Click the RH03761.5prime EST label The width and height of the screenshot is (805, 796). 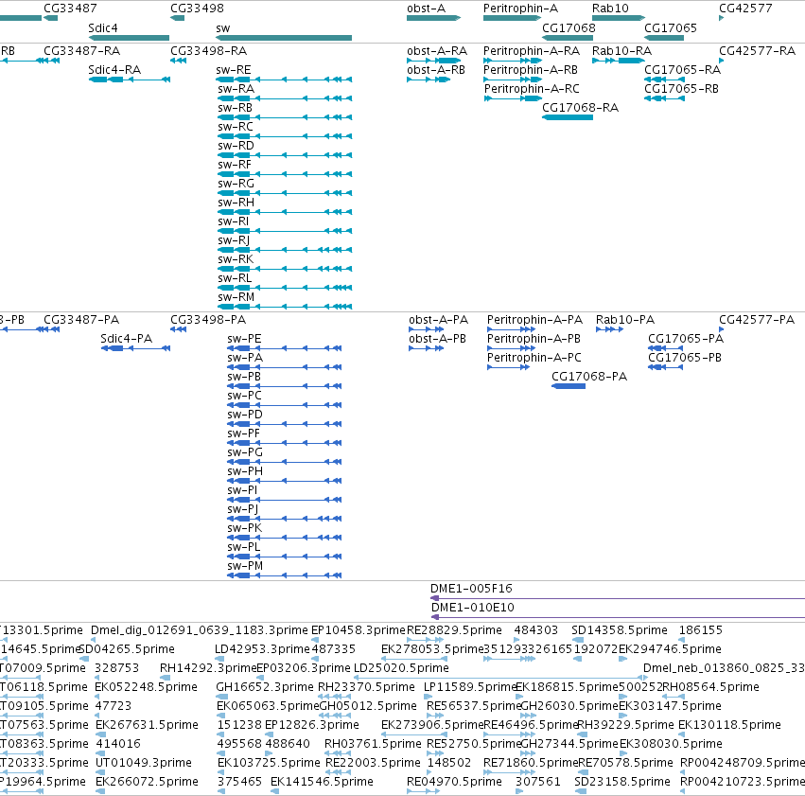pos(373,744)
